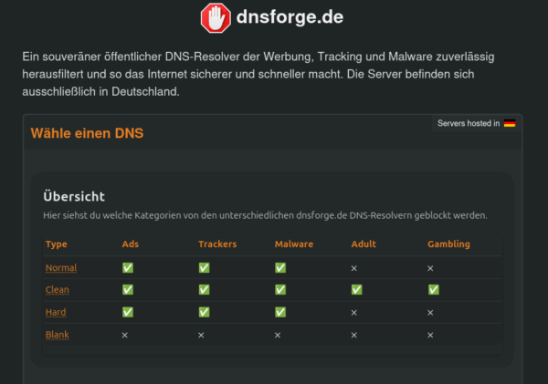Click Normal row Trackers checkmark icon
The image size is (548, 384).
coord(204,268)
